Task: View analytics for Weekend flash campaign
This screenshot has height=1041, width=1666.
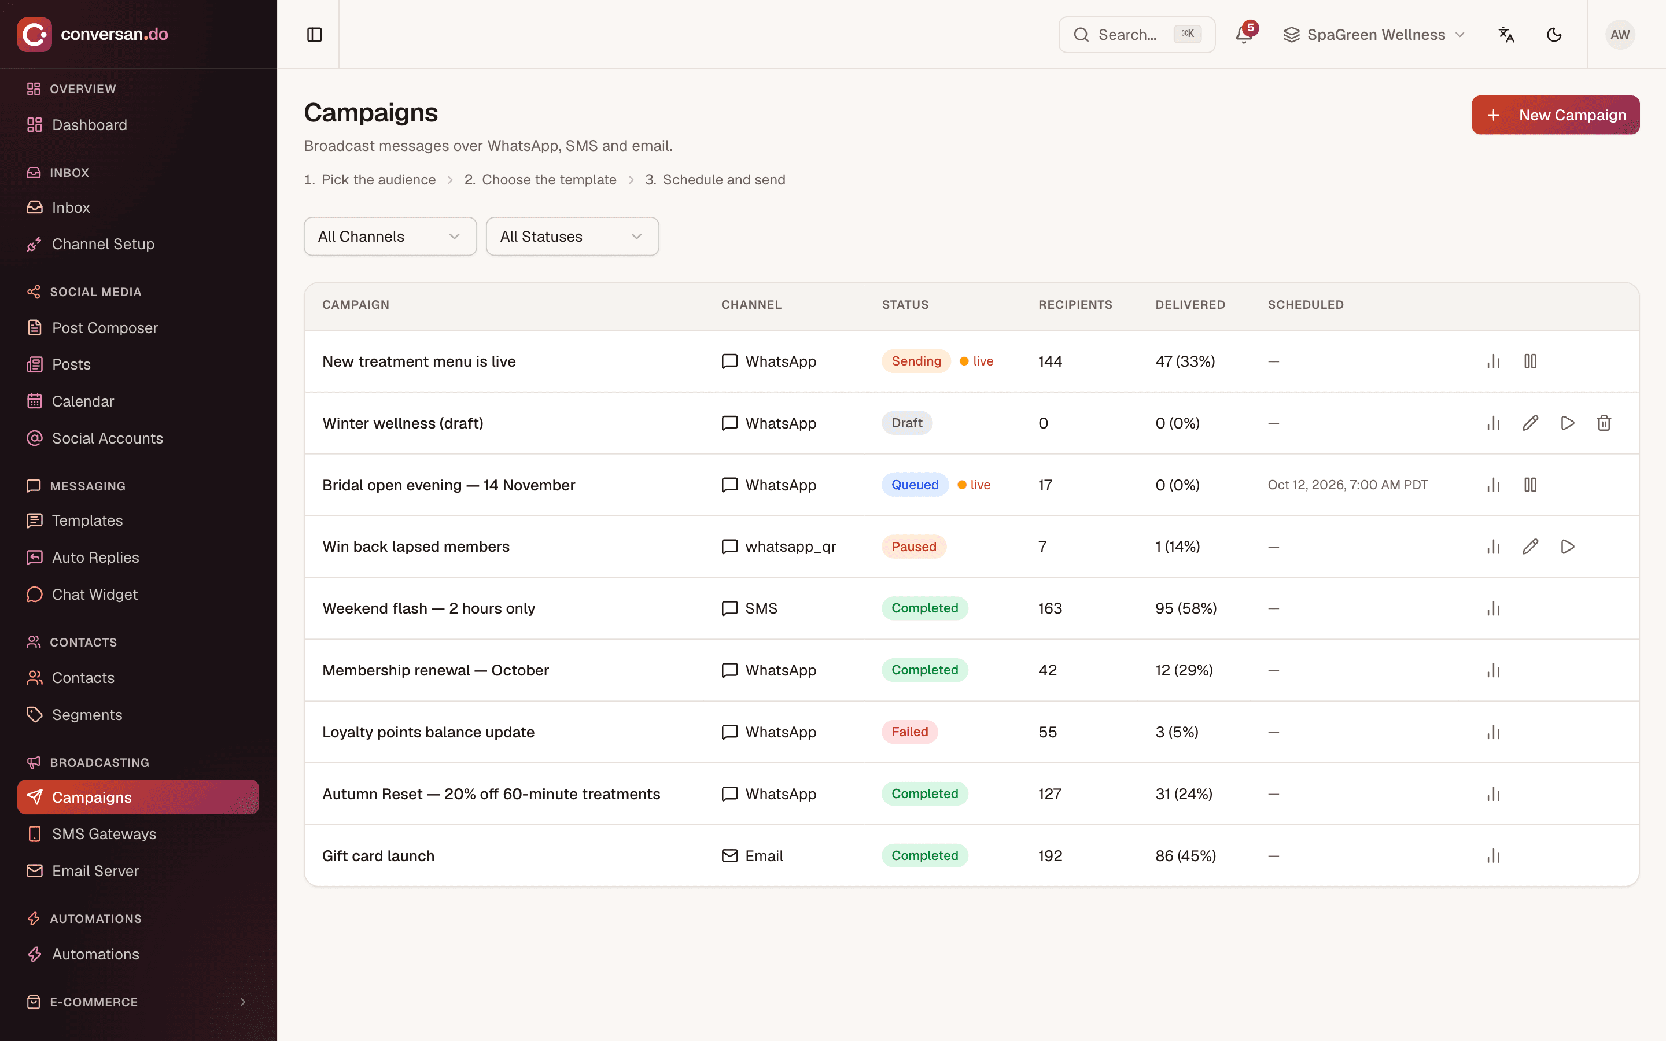Action: 1493,608
